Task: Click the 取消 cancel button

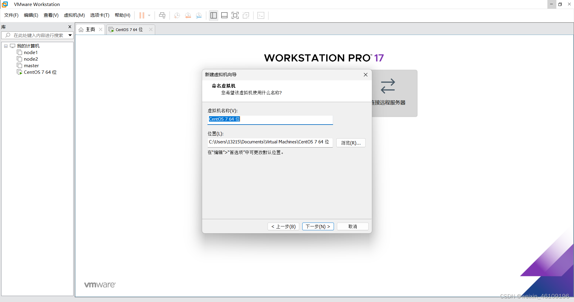Action: tap(353, 226)
